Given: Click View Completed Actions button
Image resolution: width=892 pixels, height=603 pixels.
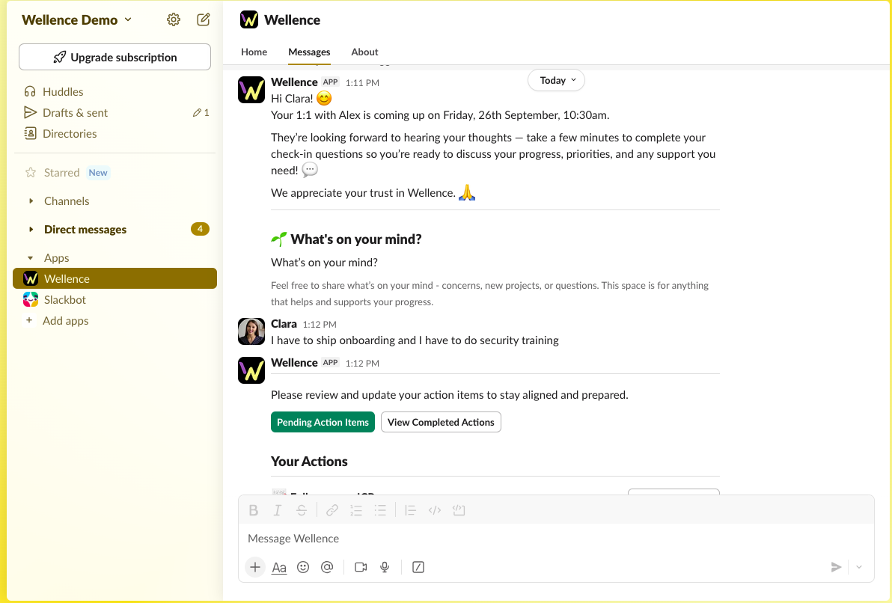Looking at the screenshot, I should coord(441,422).
